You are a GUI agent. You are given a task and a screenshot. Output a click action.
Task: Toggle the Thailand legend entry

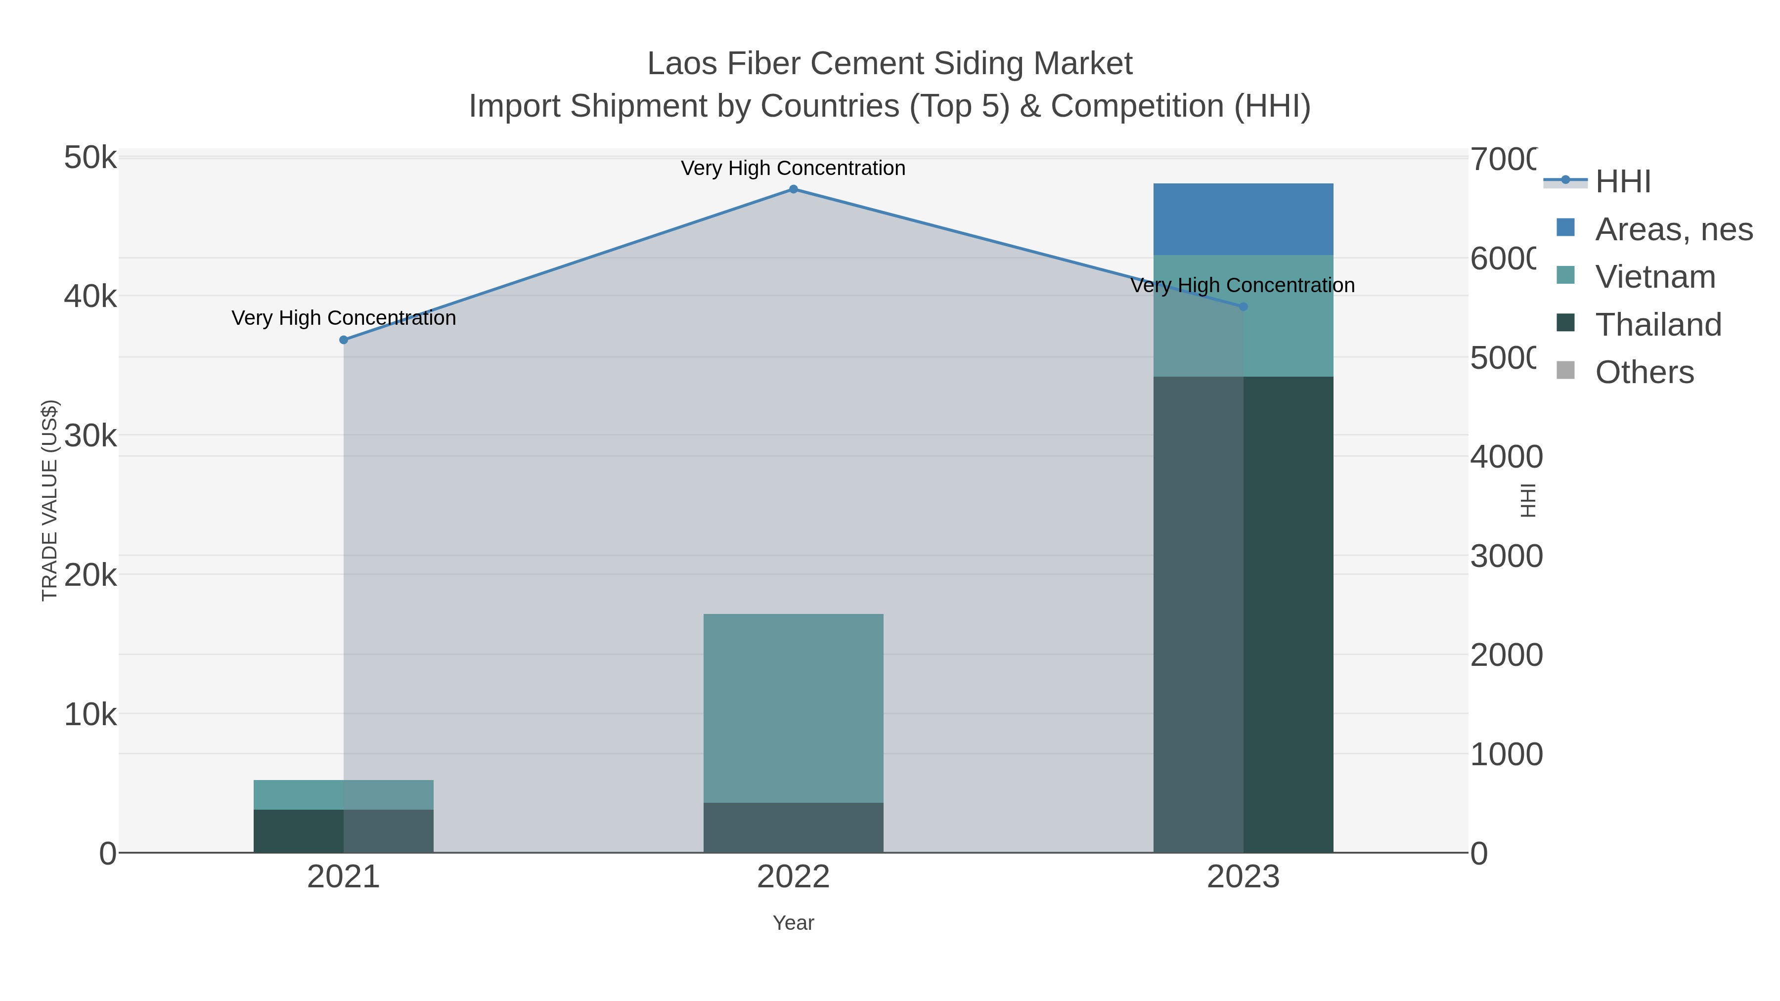(1639, 325)
